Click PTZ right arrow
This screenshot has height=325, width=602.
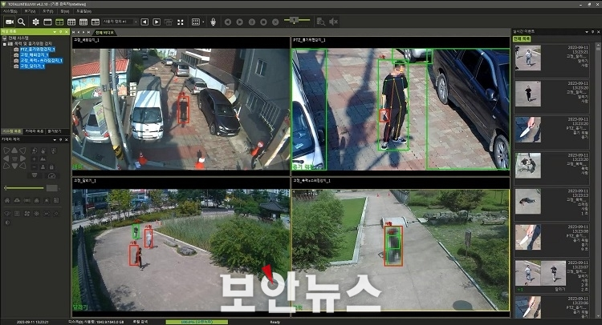tap(22, 158)
